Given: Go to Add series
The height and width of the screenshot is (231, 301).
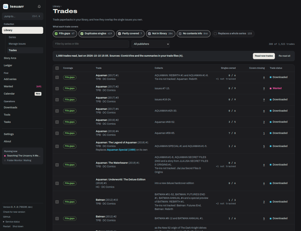Looking at the screenshot, I should [x=10, y=79].
